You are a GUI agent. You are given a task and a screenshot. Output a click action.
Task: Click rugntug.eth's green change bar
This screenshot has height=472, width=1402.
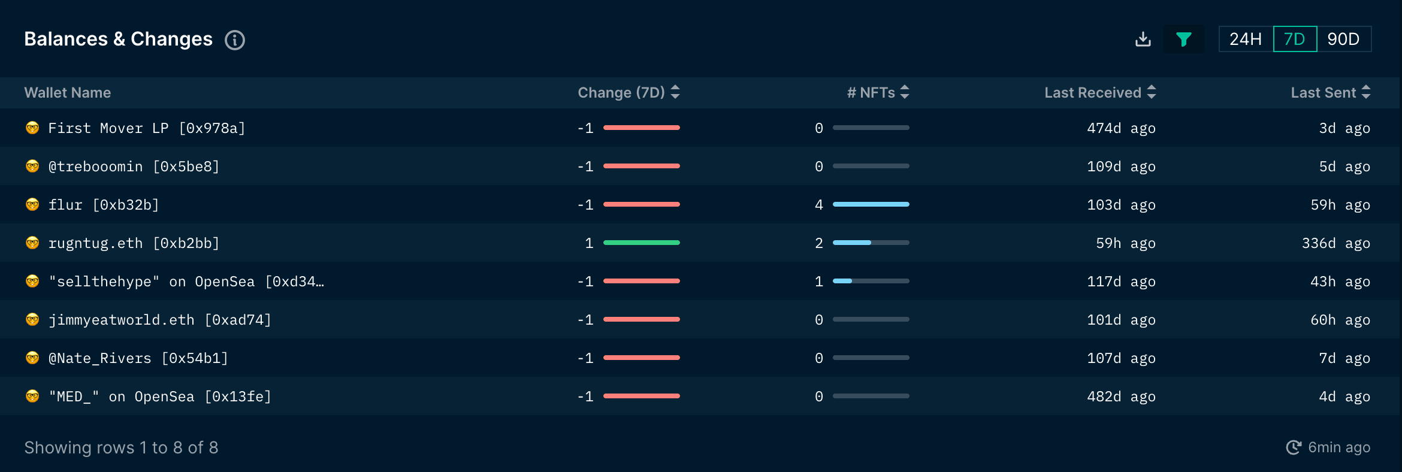(x=642, y=243)
